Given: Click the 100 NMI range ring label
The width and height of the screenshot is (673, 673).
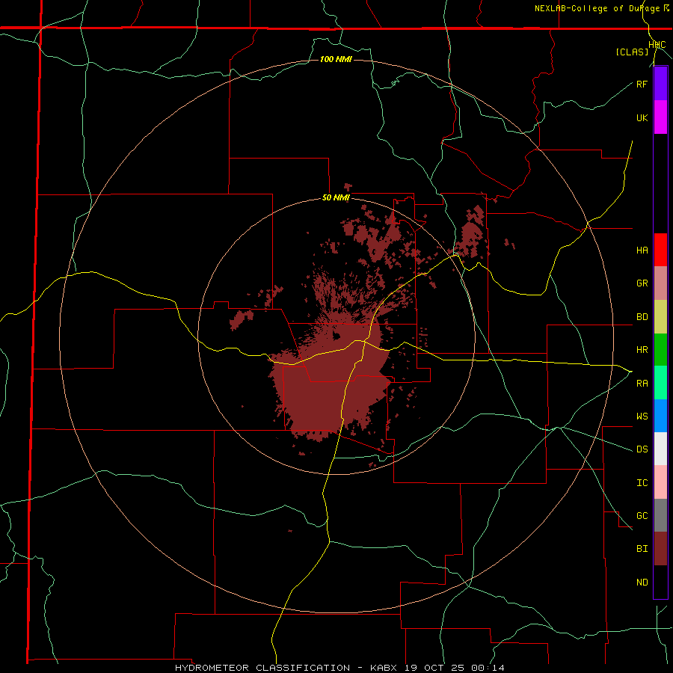Looking at the screenshot, I should pyautogui.click(x=336, y=59).
